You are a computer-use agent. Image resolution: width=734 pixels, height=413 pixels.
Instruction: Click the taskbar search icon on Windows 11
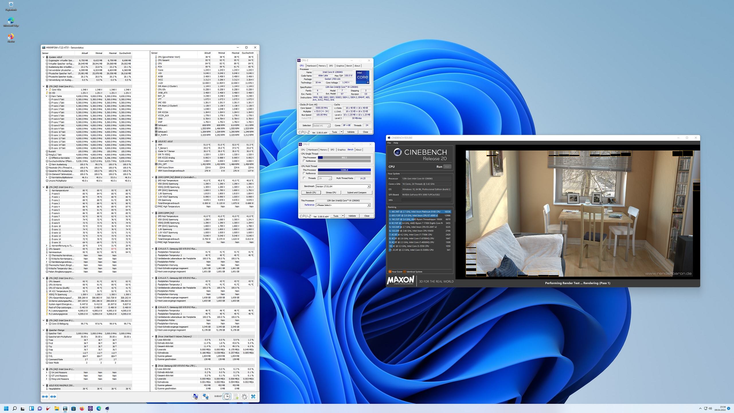pyautogui.click(x=13, y=408)
